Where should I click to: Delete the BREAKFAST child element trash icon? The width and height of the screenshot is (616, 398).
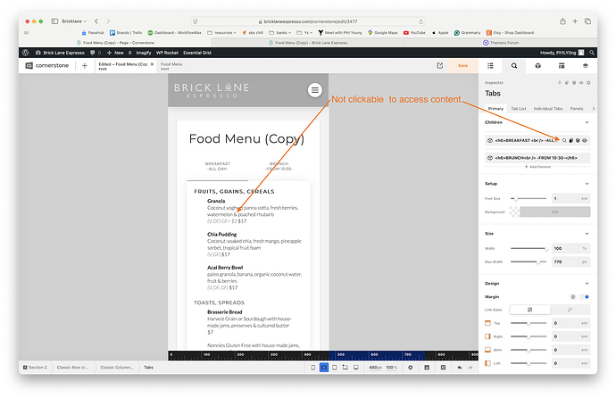[x=578, y=140]
